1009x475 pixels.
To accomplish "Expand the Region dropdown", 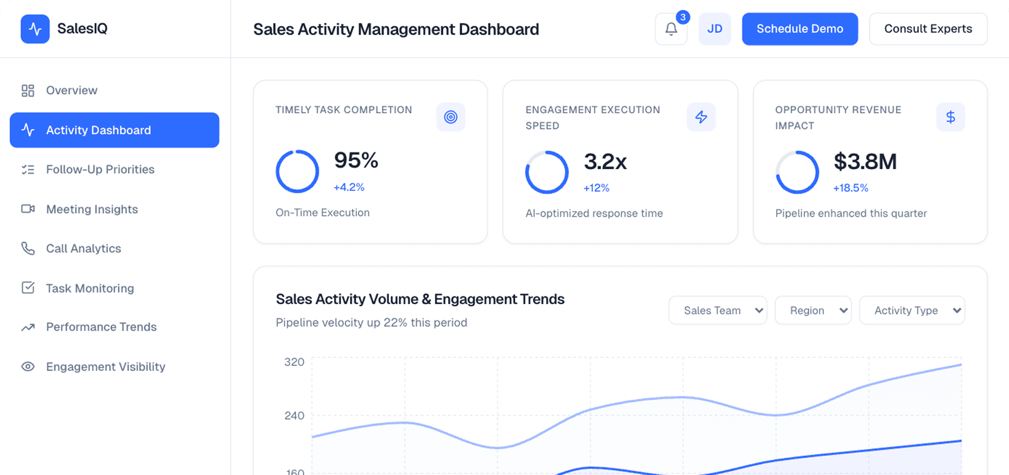I will [813, 310].
